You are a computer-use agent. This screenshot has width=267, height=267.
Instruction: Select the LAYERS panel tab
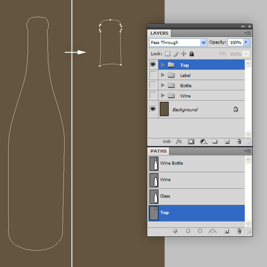tap(159, 33)
